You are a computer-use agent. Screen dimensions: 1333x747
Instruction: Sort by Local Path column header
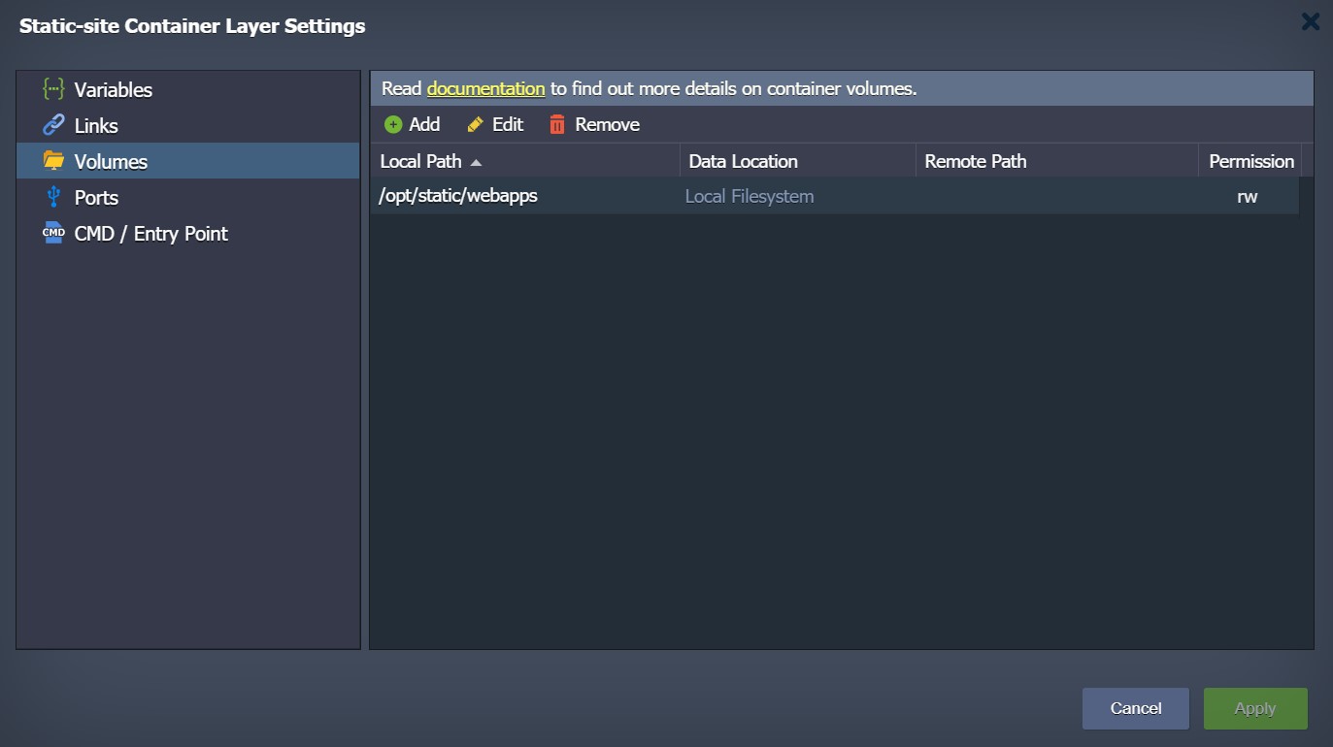524,161
